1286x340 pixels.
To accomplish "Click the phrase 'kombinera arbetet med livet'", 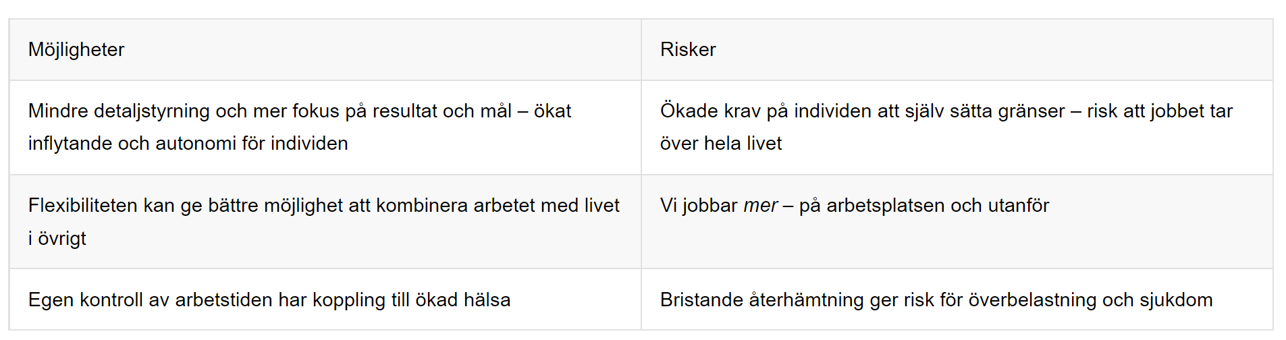I will point(498,206).
